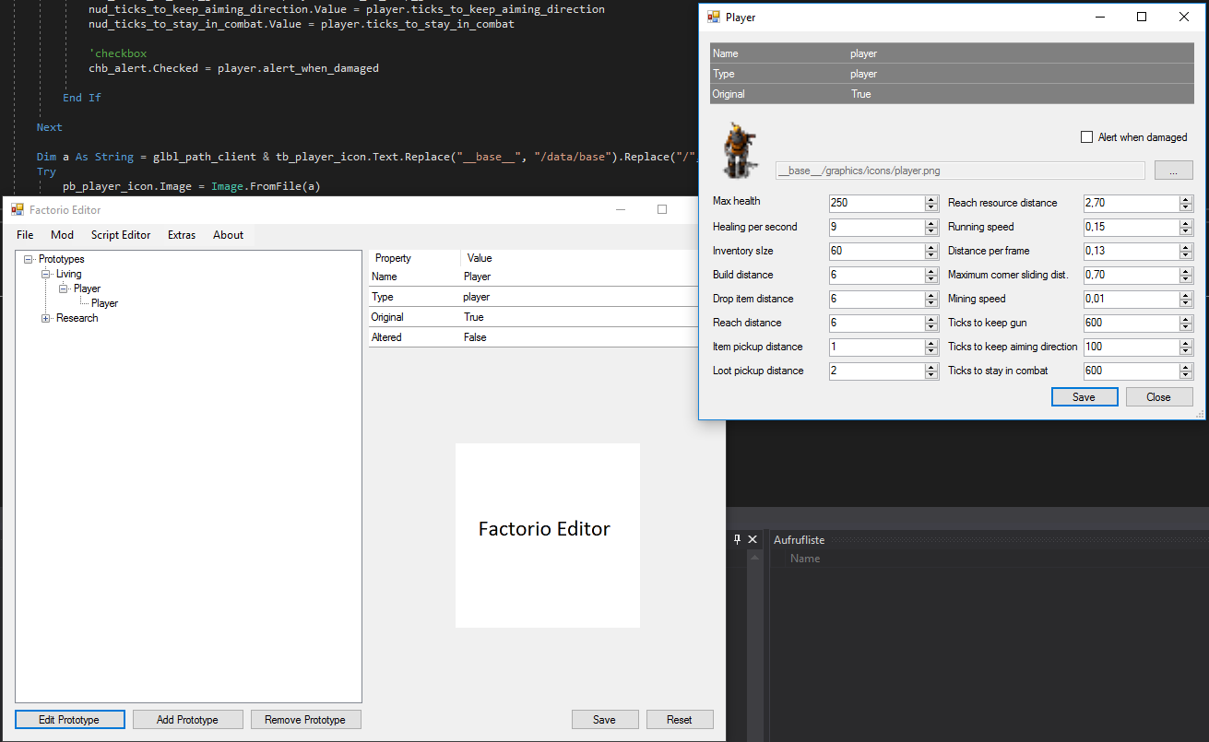Click the Name column in Aufrufliste panel
Screen dimensions: 1209x742
(x=805, y=559)
